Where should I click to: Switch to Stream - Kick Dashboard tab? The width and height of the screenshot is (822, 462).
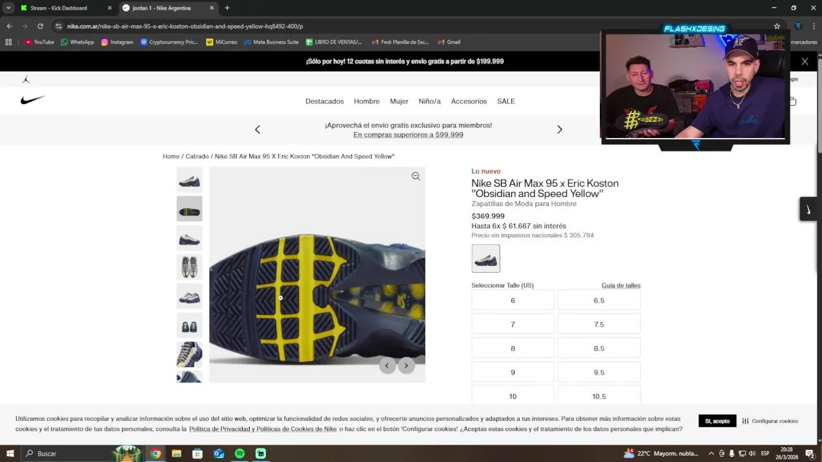click(58, 8)
